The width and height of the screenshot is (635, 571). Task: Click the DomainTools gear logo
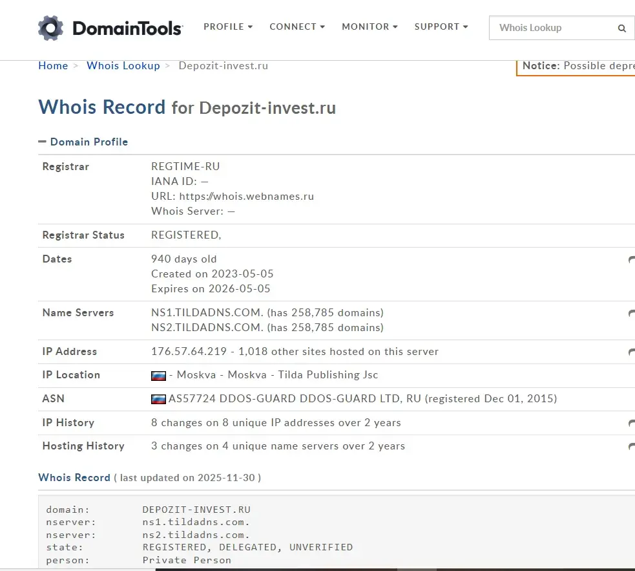50,28
